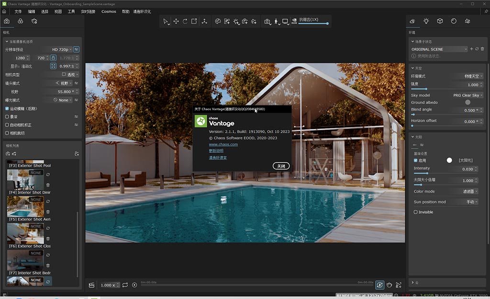Open the 曝光模式 None dropdown

(x=63, y=100)
